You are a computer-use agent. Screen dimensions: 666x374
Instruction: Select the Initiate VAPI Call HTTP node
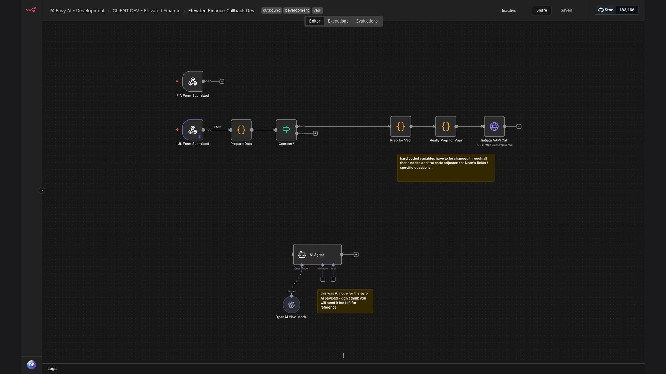click(494, 126)
